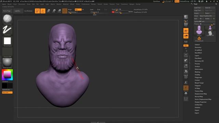Open the ClayBuildup brush thumbnail
This screenshot has height=123, width=219.
(8, 19)
